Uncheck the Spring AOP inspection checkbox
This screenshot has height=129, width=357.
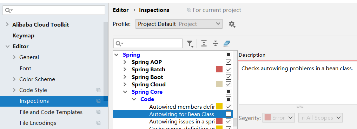(x=229, y=62)
